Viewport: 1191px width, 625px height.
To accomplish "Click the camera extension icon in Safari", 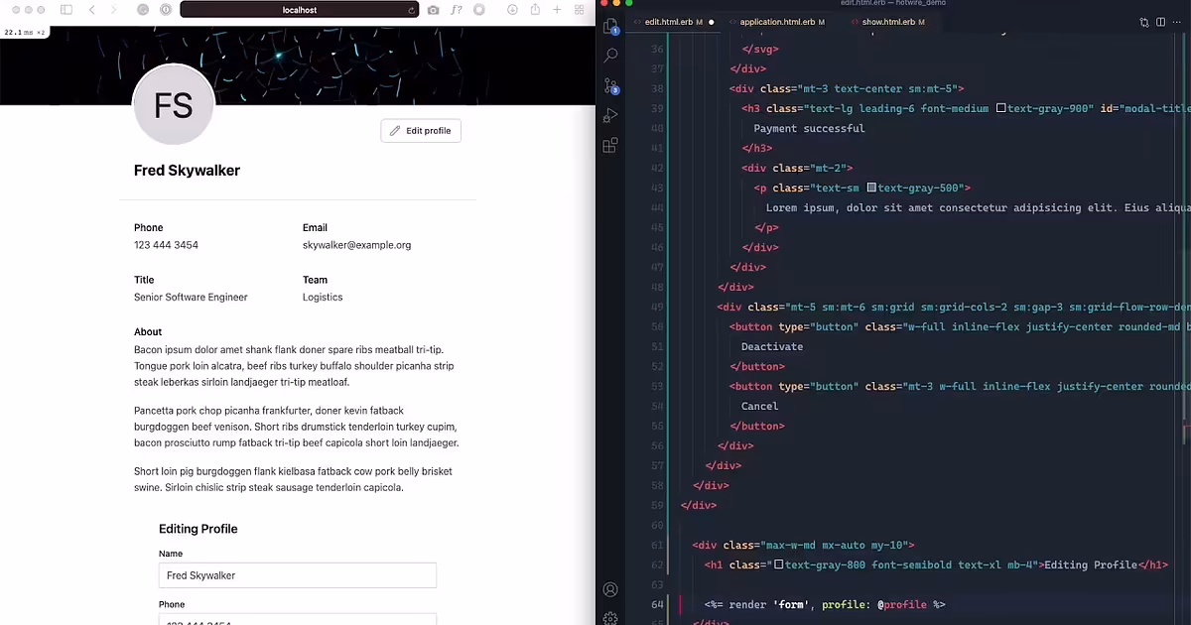I will [x=434, y=10].
